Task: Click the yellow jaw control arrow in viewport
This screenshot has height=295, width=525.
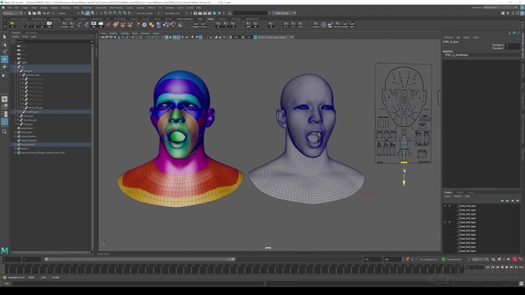Action: pos(404,183)
